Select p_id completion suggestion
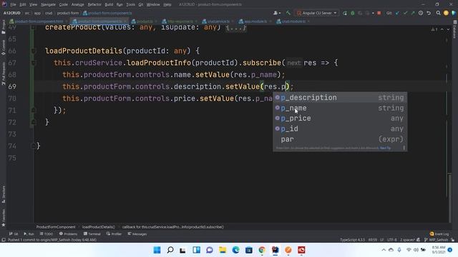 [x=340, y=128]
